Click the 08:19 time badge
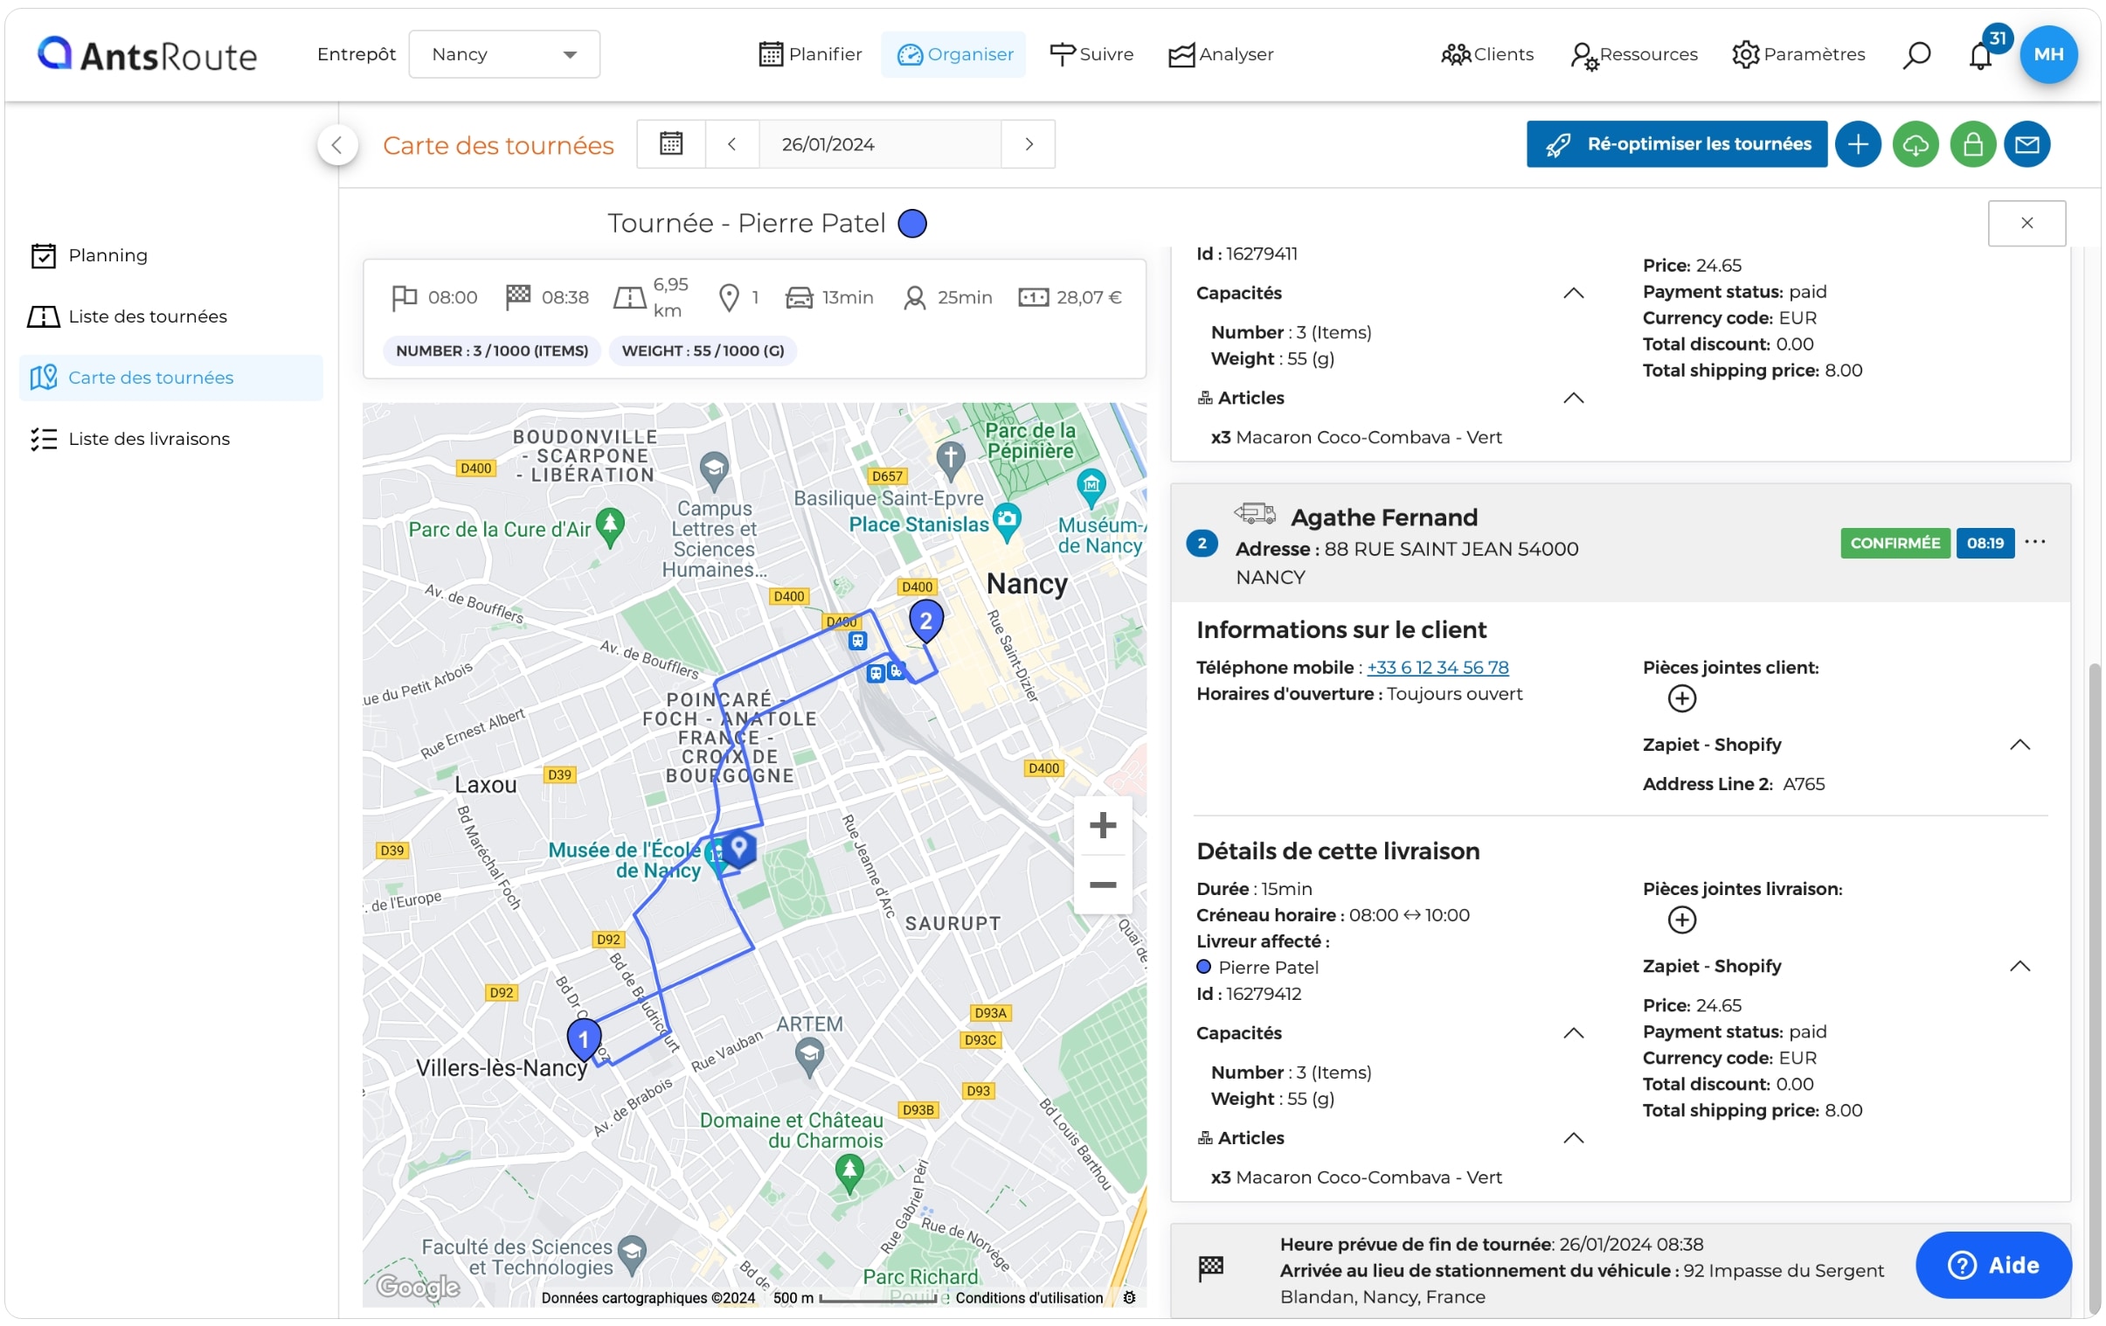Screen dimensions: 2106x1326 click(1985, 543)
